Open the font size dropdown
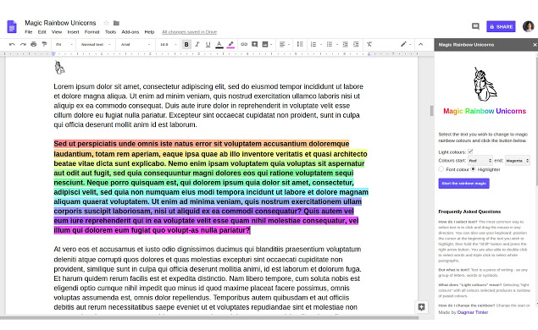This screenshot has width=538, height=330. point(169,45)
